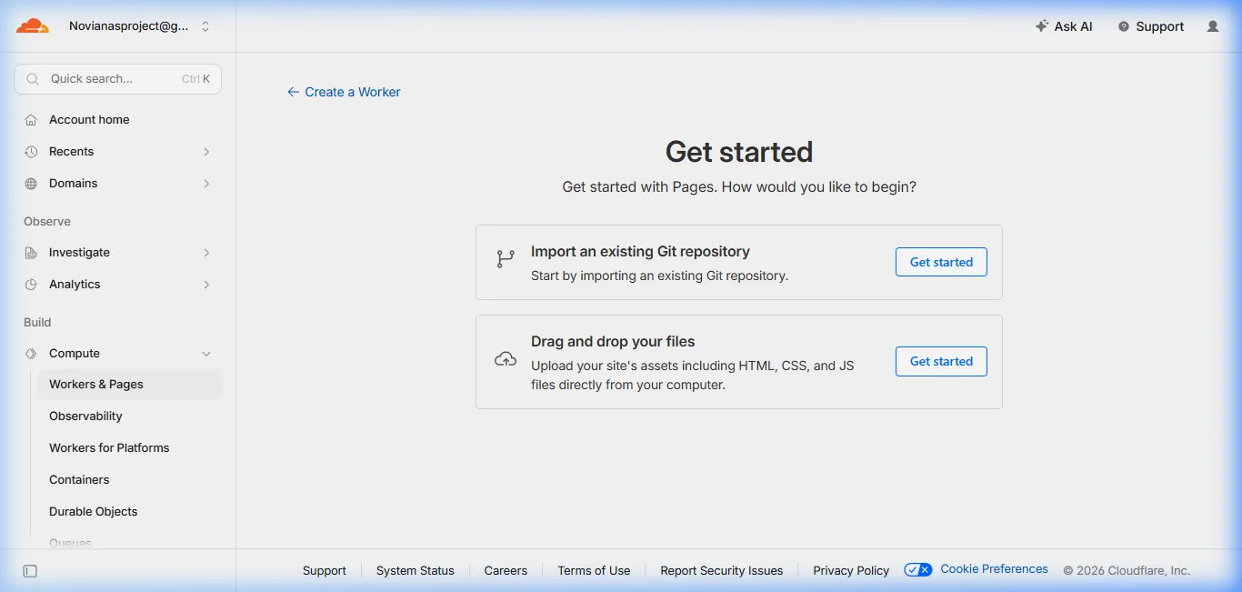Open the Support menu in header
The width and height of the screenshot is (1242, 592).
click(1151, 26)
